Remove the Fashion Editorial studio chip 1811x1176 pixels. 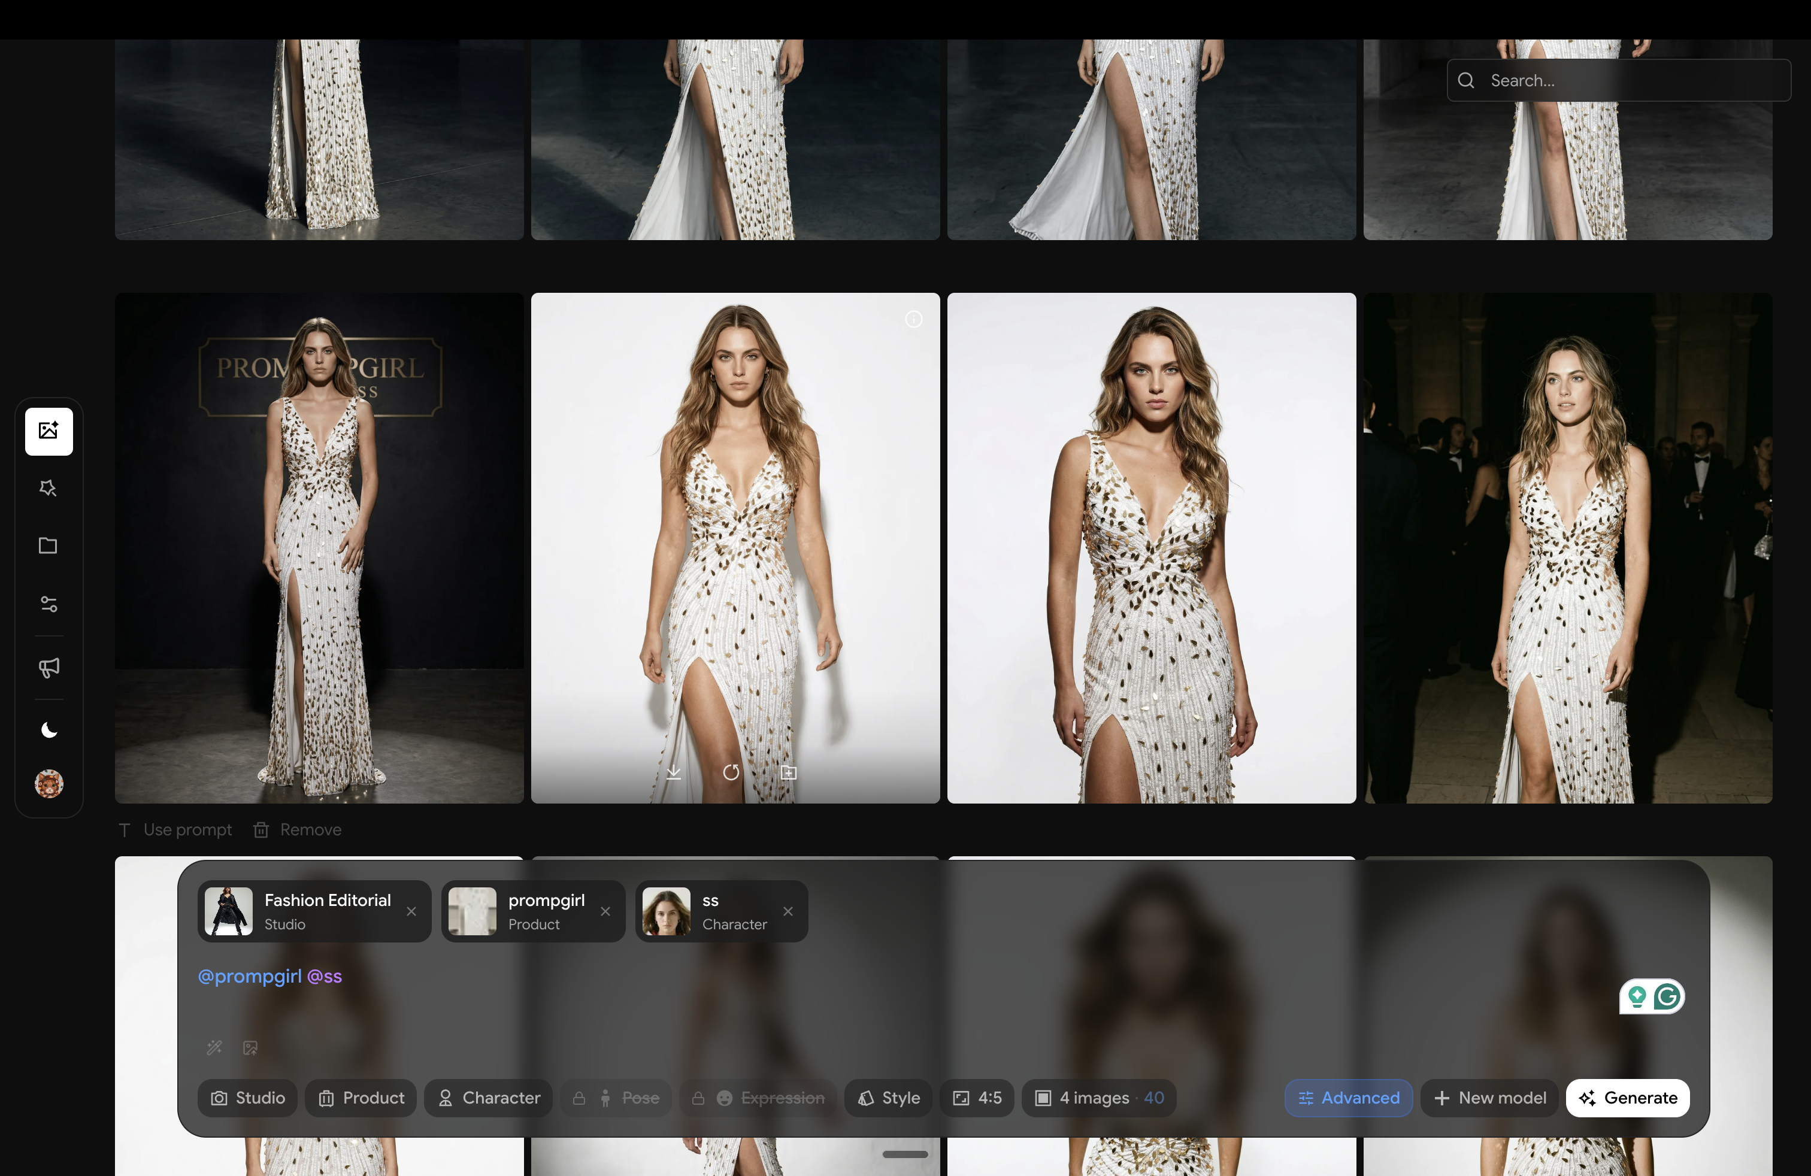411,911
